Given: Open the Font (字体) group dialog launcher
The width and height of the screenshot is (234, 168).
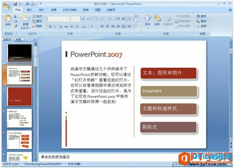Looking at the screenshot, I should coord(96,33).
